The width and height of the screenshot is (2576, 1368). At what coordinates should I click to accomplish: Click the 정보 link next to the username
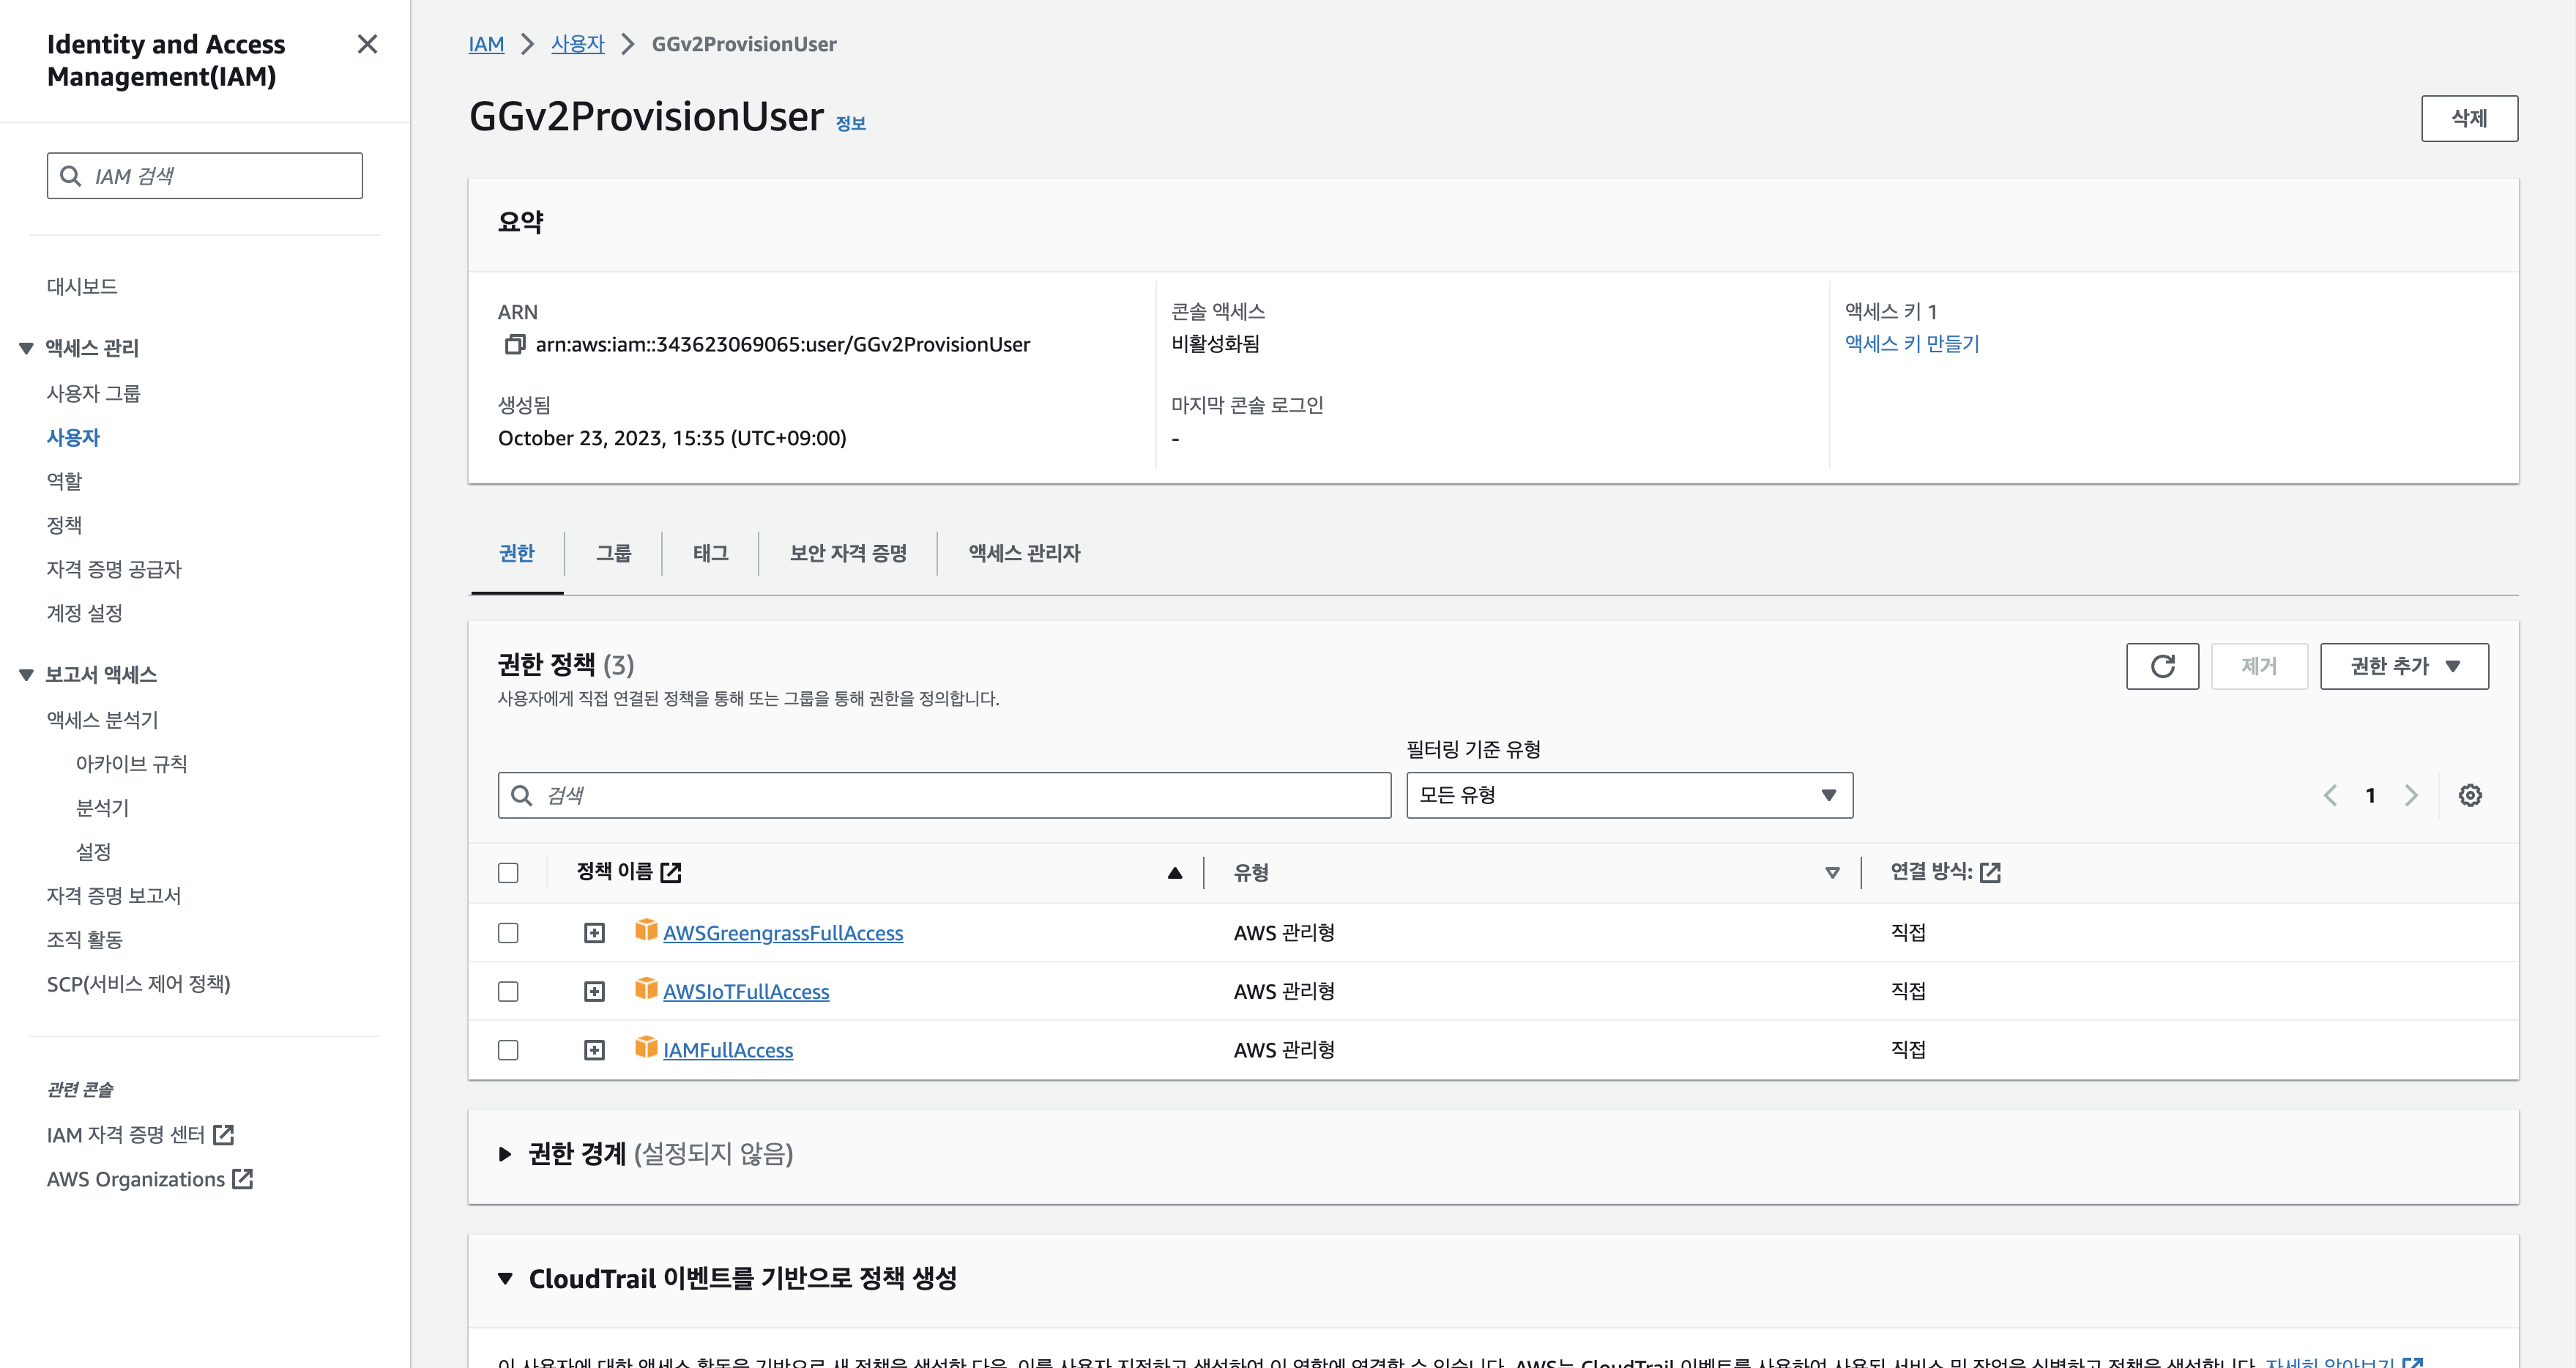(x=850, y=123)
